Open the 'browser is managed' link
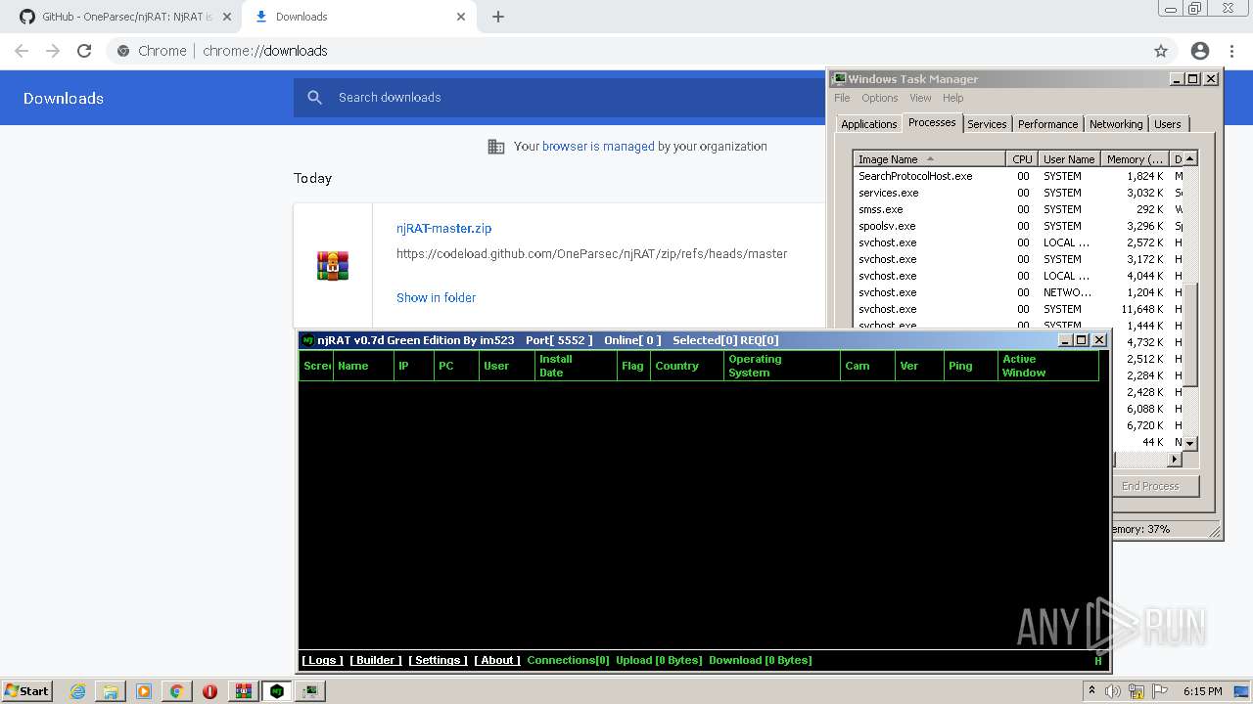 pos(598,147)
